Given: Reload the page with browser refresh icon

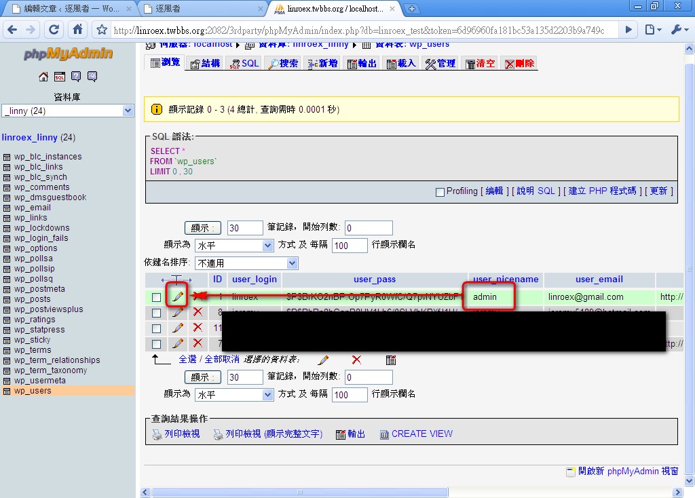Looking at the screenshot, I should tap(54, 30).
